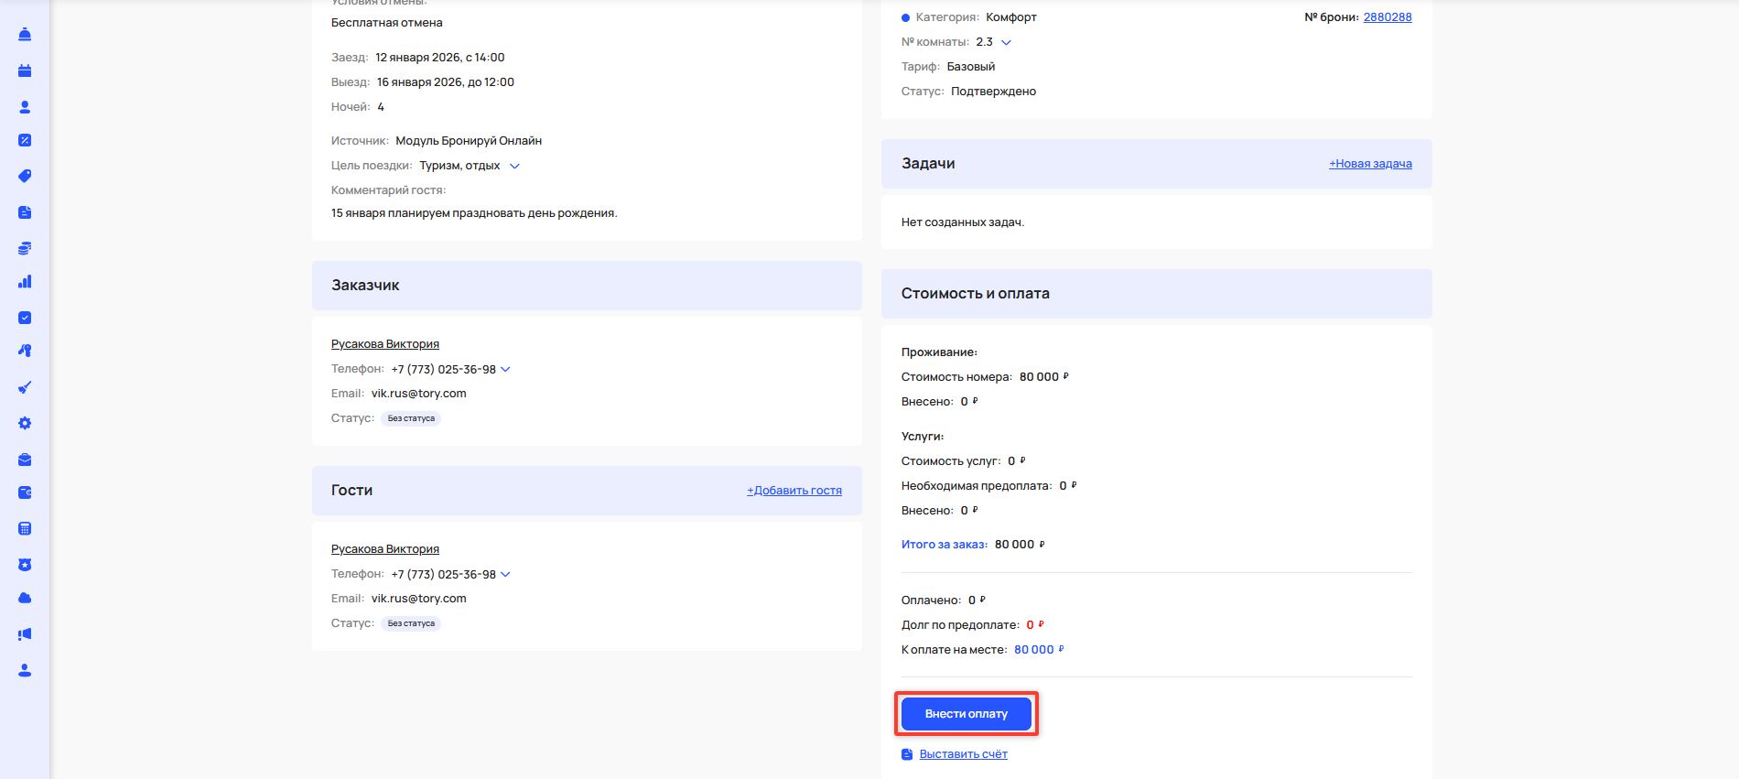The height and width of the screenshot is (779, 1739).
Task: Click the percent discount icon in sidebar
Action: pos(25,140)
